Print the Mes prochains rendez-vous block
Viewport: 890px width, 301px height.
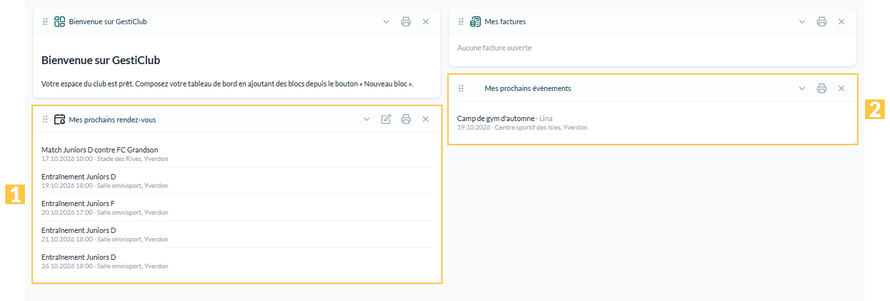[x=406, y=119]
